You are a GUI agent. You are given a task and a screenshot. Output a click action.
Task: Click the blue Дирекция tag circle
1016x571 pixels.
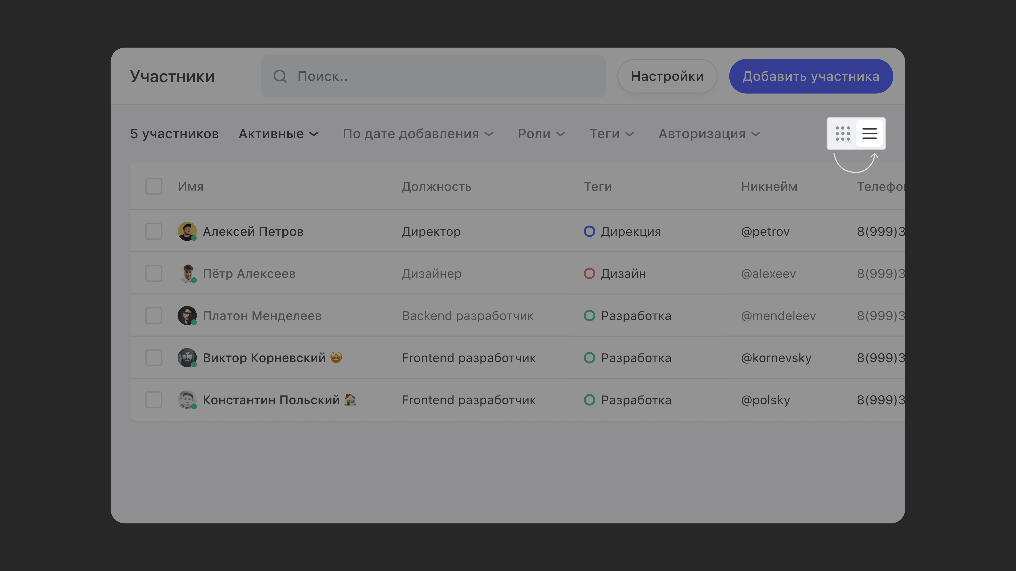(589, 231)
